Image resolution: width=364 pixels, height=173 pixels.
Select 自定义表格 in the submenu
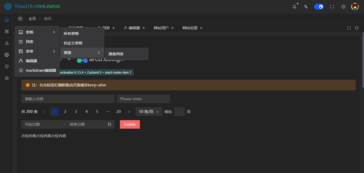[x=82, y=43]
